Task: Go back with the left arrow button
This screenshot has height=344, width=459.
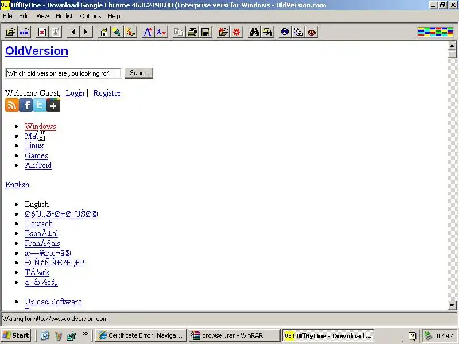Action: click(x=73, y=32)
